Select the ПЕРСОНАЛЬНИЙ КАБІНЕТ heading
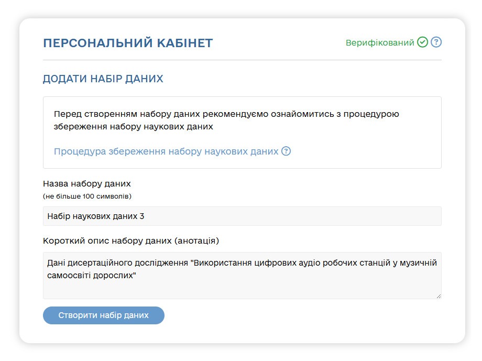 [128, 43]
